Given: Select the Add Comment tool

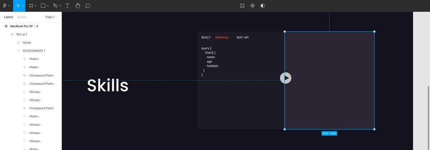Looking at the screenshot, I should [x=88, y=6].
